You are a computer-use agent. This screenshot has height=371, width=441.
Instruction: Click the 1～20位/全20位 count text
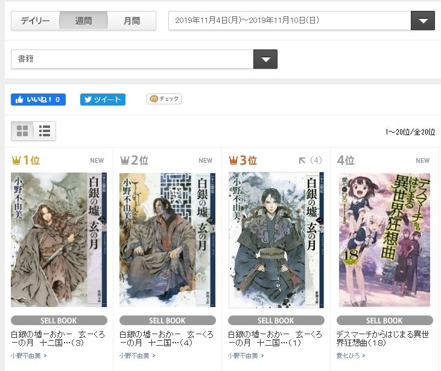pos(410,132)
